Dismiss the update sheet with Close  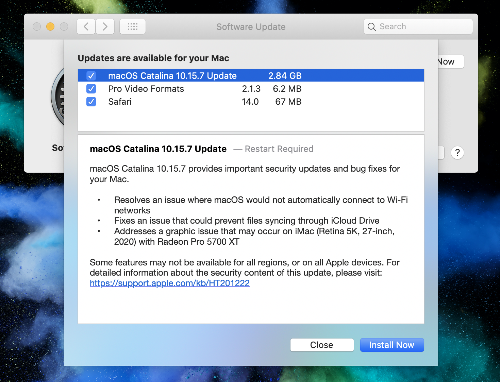pyautogui.click(x=322, y=345)
